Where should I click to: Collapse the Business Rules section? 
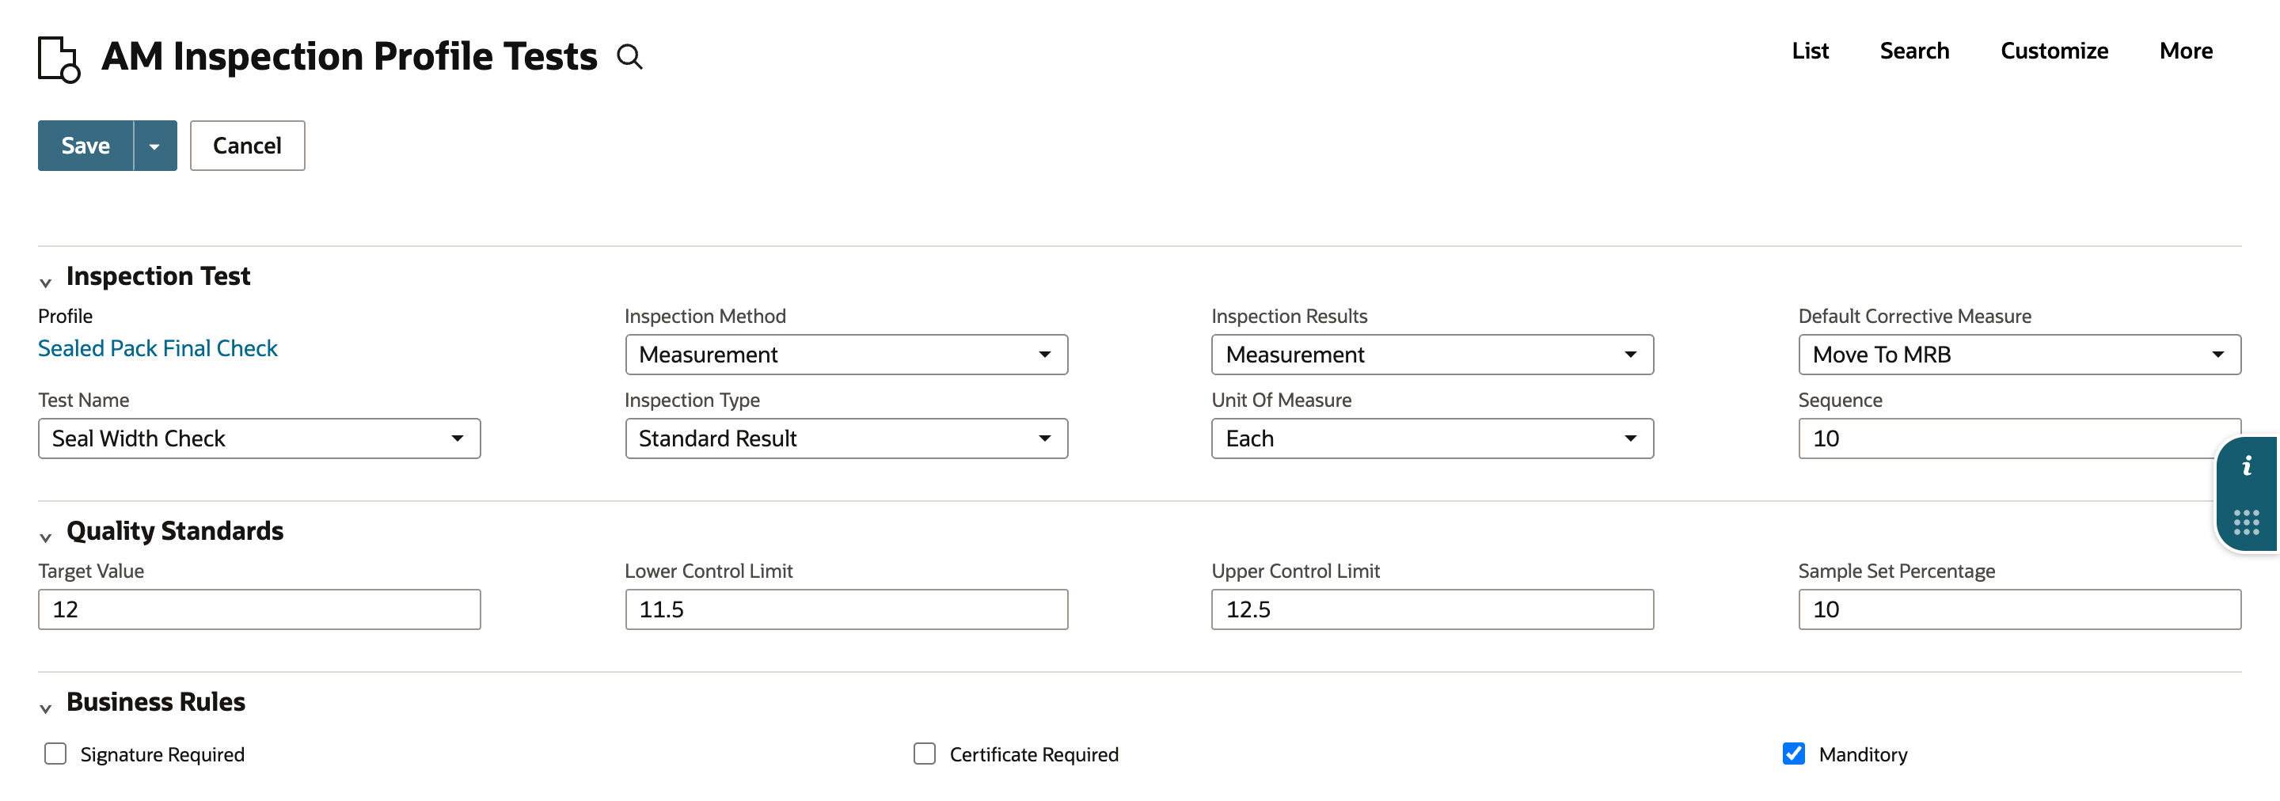point(45,708)
